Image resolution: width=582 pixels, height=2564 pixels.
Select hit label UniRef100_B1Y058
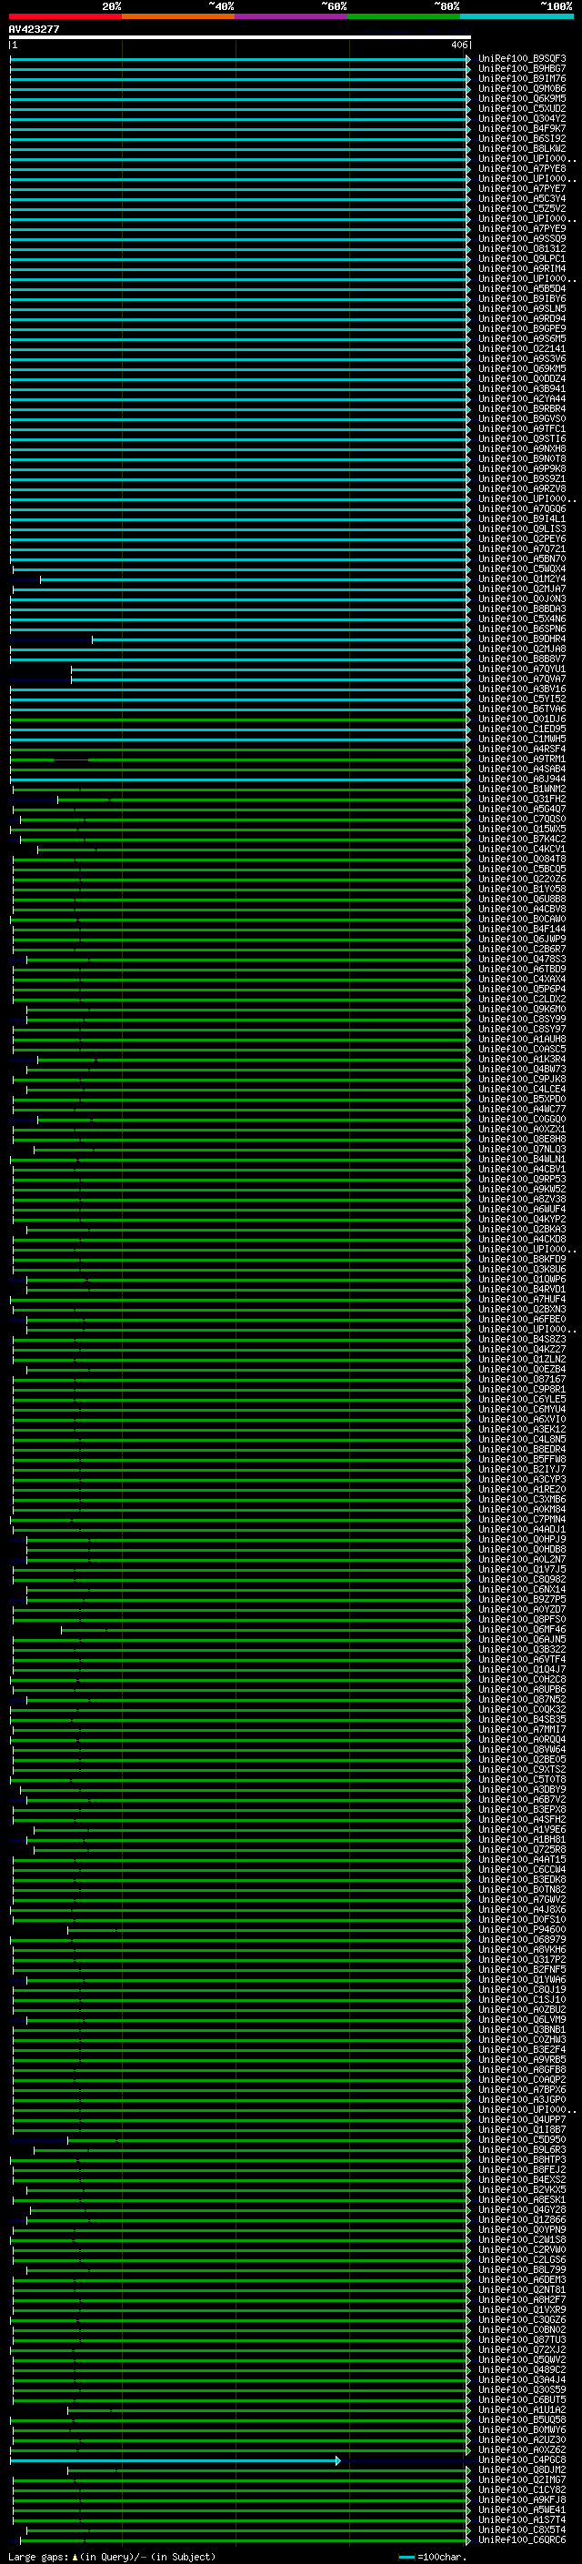point(522,889)
